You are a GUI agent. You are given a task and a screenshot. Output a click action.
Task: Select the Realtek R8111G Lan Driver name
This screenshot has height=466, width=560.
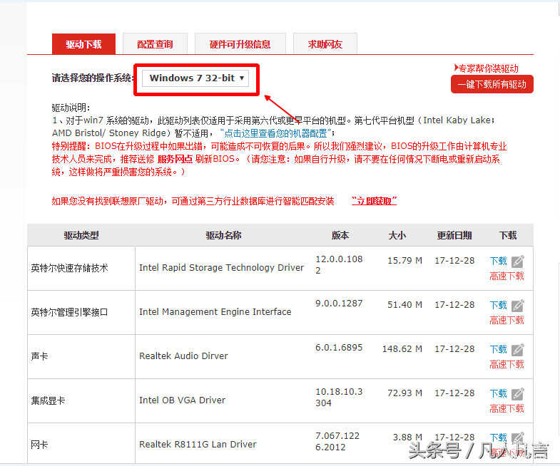198,445
